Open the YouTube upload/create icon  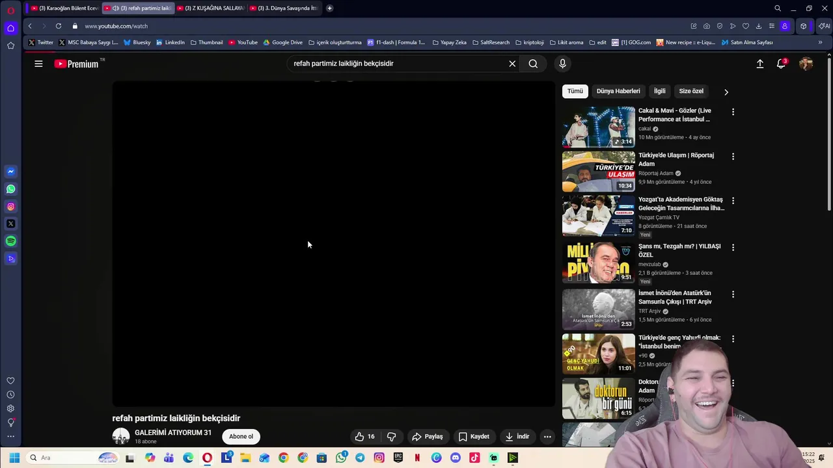[759, 64]
